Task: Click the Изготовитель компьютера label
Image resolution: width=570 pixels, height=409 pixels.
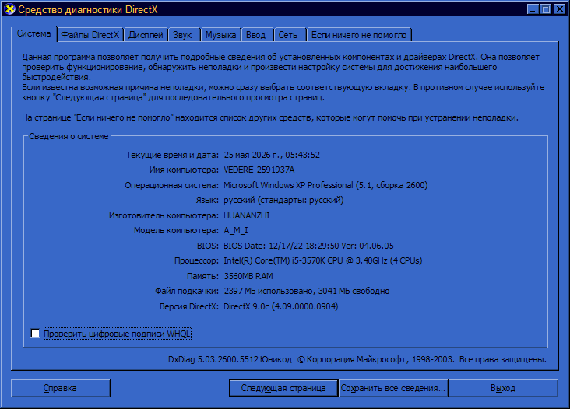Action: pyautogui.click(x=164, y=215)
